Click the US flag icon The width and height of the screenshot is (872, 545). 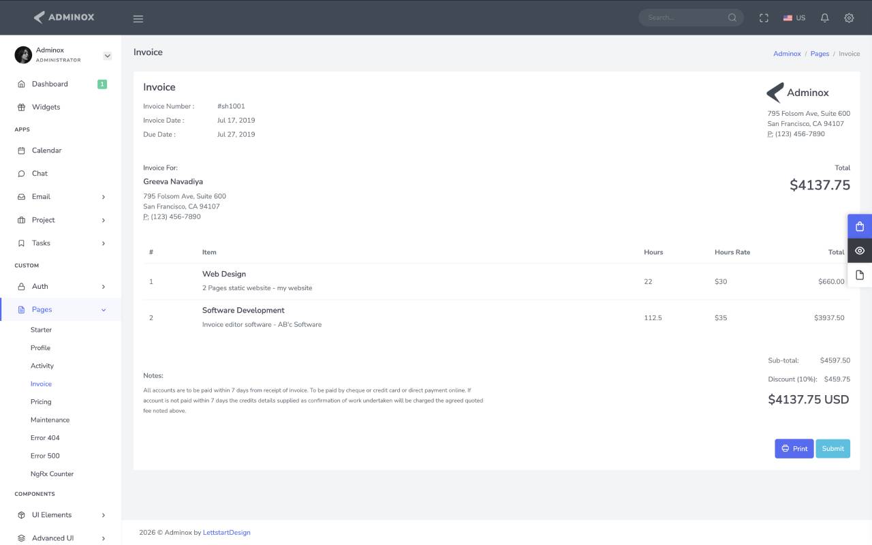click(788, 18)
